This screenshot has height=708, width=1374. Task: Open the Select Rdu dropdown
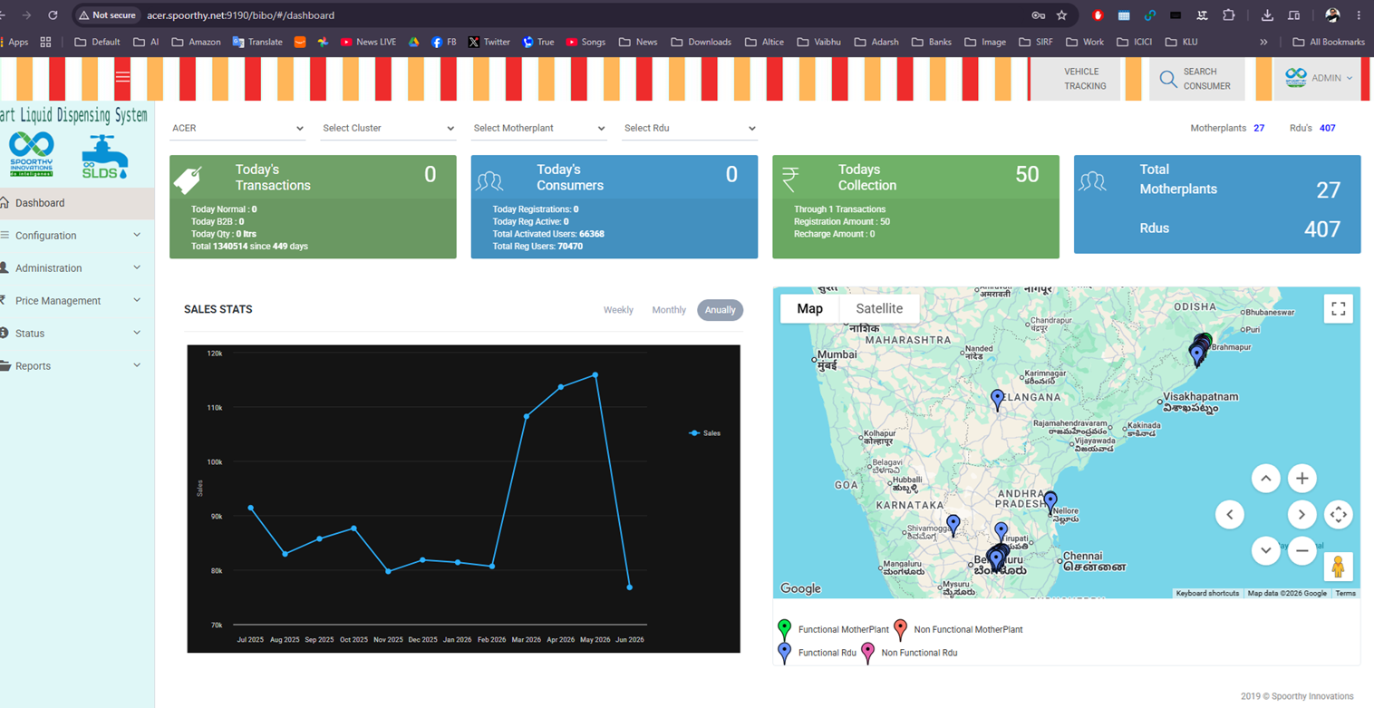690,129
